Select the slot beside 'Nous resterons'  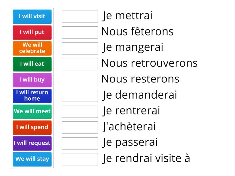tap(80, 80)
